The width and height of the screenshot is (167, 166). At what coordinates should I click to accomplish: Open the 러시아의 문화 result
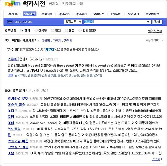(18, 99)
